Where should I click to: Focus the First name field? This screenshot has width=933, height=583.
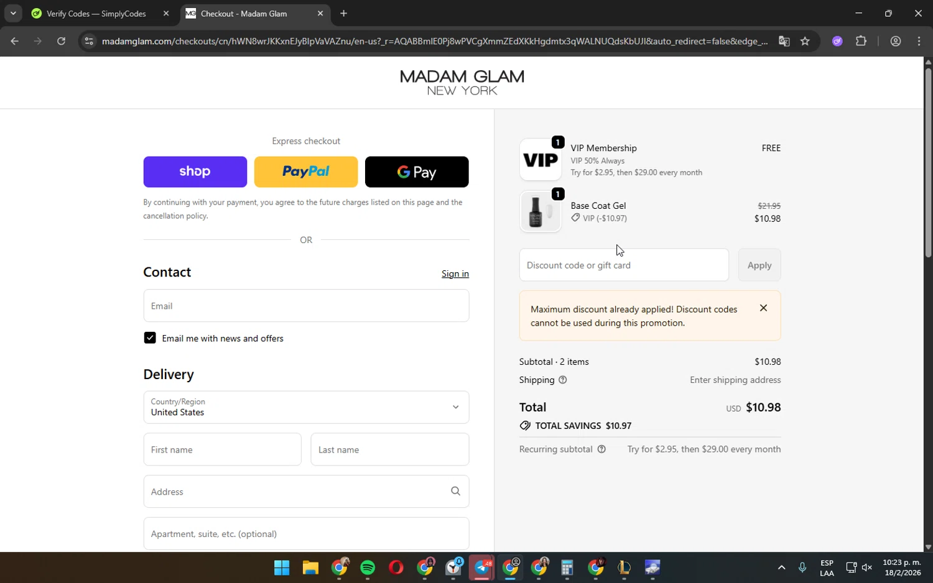coord(222,449)
